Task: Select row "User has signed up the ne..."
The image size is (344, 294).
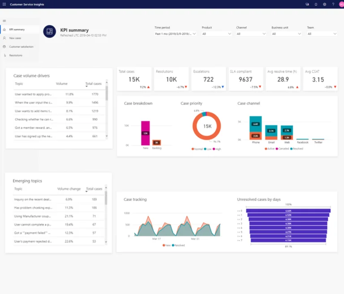Action: click(x=60, y=136)
